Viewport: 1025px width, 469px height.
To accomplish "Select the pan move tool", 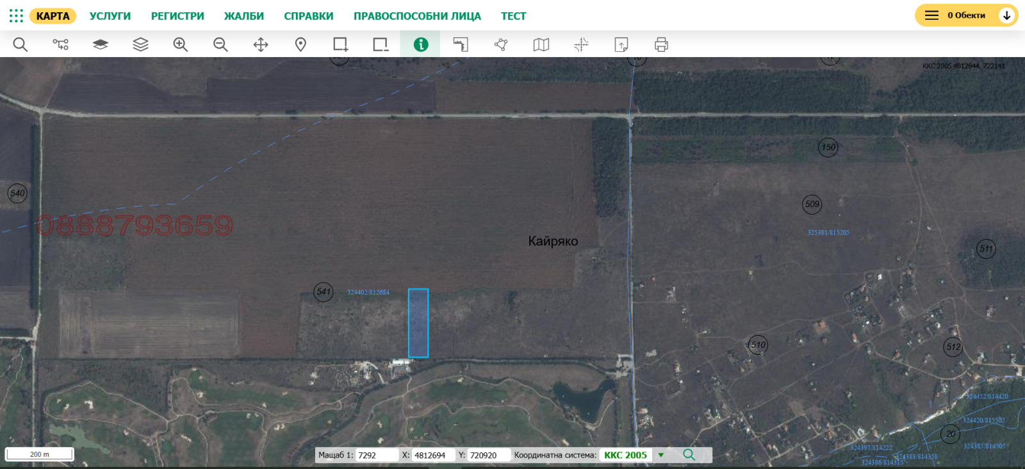I will click(x=261, y=44).
